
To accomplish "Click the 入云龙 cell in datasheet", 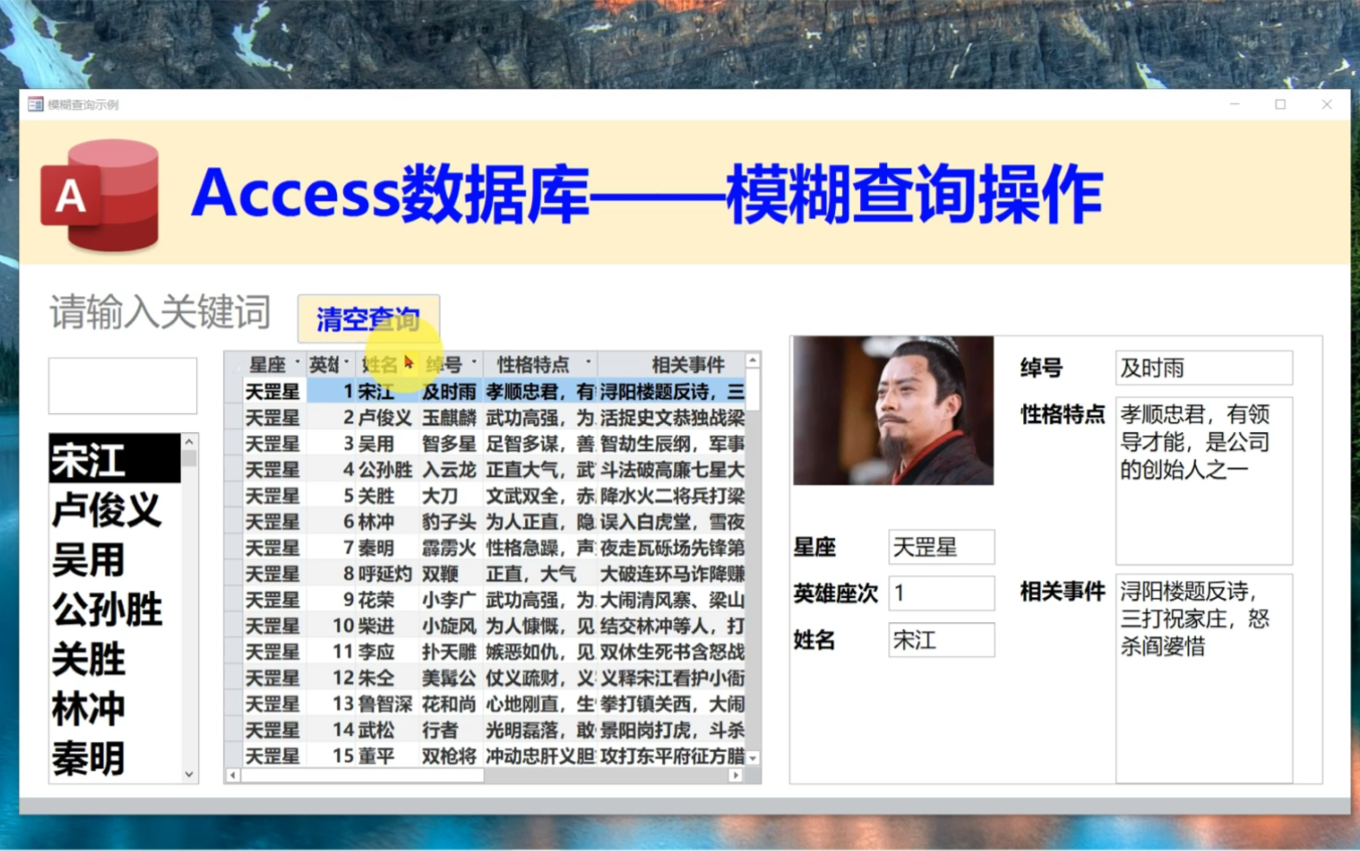I will [x=450, y=469].
